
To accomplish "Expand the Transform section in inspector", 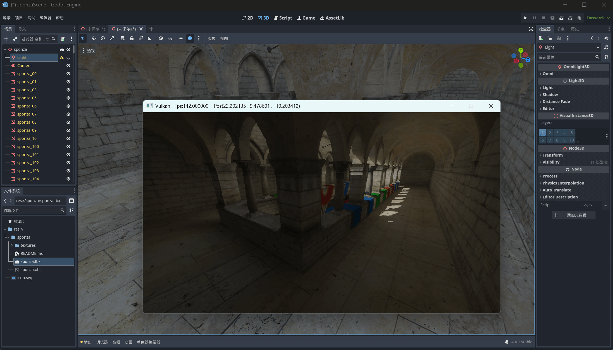I will click(x=552, y=155).
